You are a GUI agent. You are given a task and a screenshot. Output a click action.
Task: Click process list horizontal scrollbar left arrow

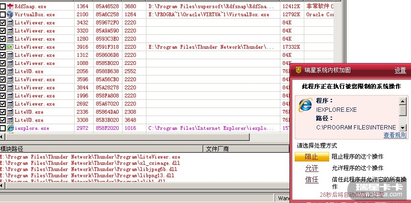coord(1,137)
